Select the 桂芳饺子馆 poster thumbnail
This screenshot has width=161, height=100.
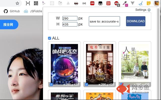coord(100,64)
